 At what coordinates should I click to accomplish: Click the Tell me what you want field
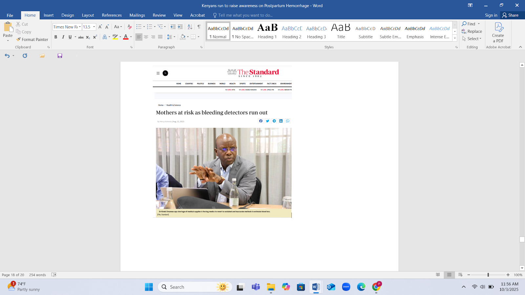245,15
